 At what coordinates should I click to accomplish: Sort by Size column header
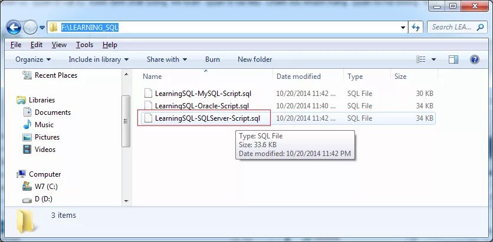(x=400, y=77)
